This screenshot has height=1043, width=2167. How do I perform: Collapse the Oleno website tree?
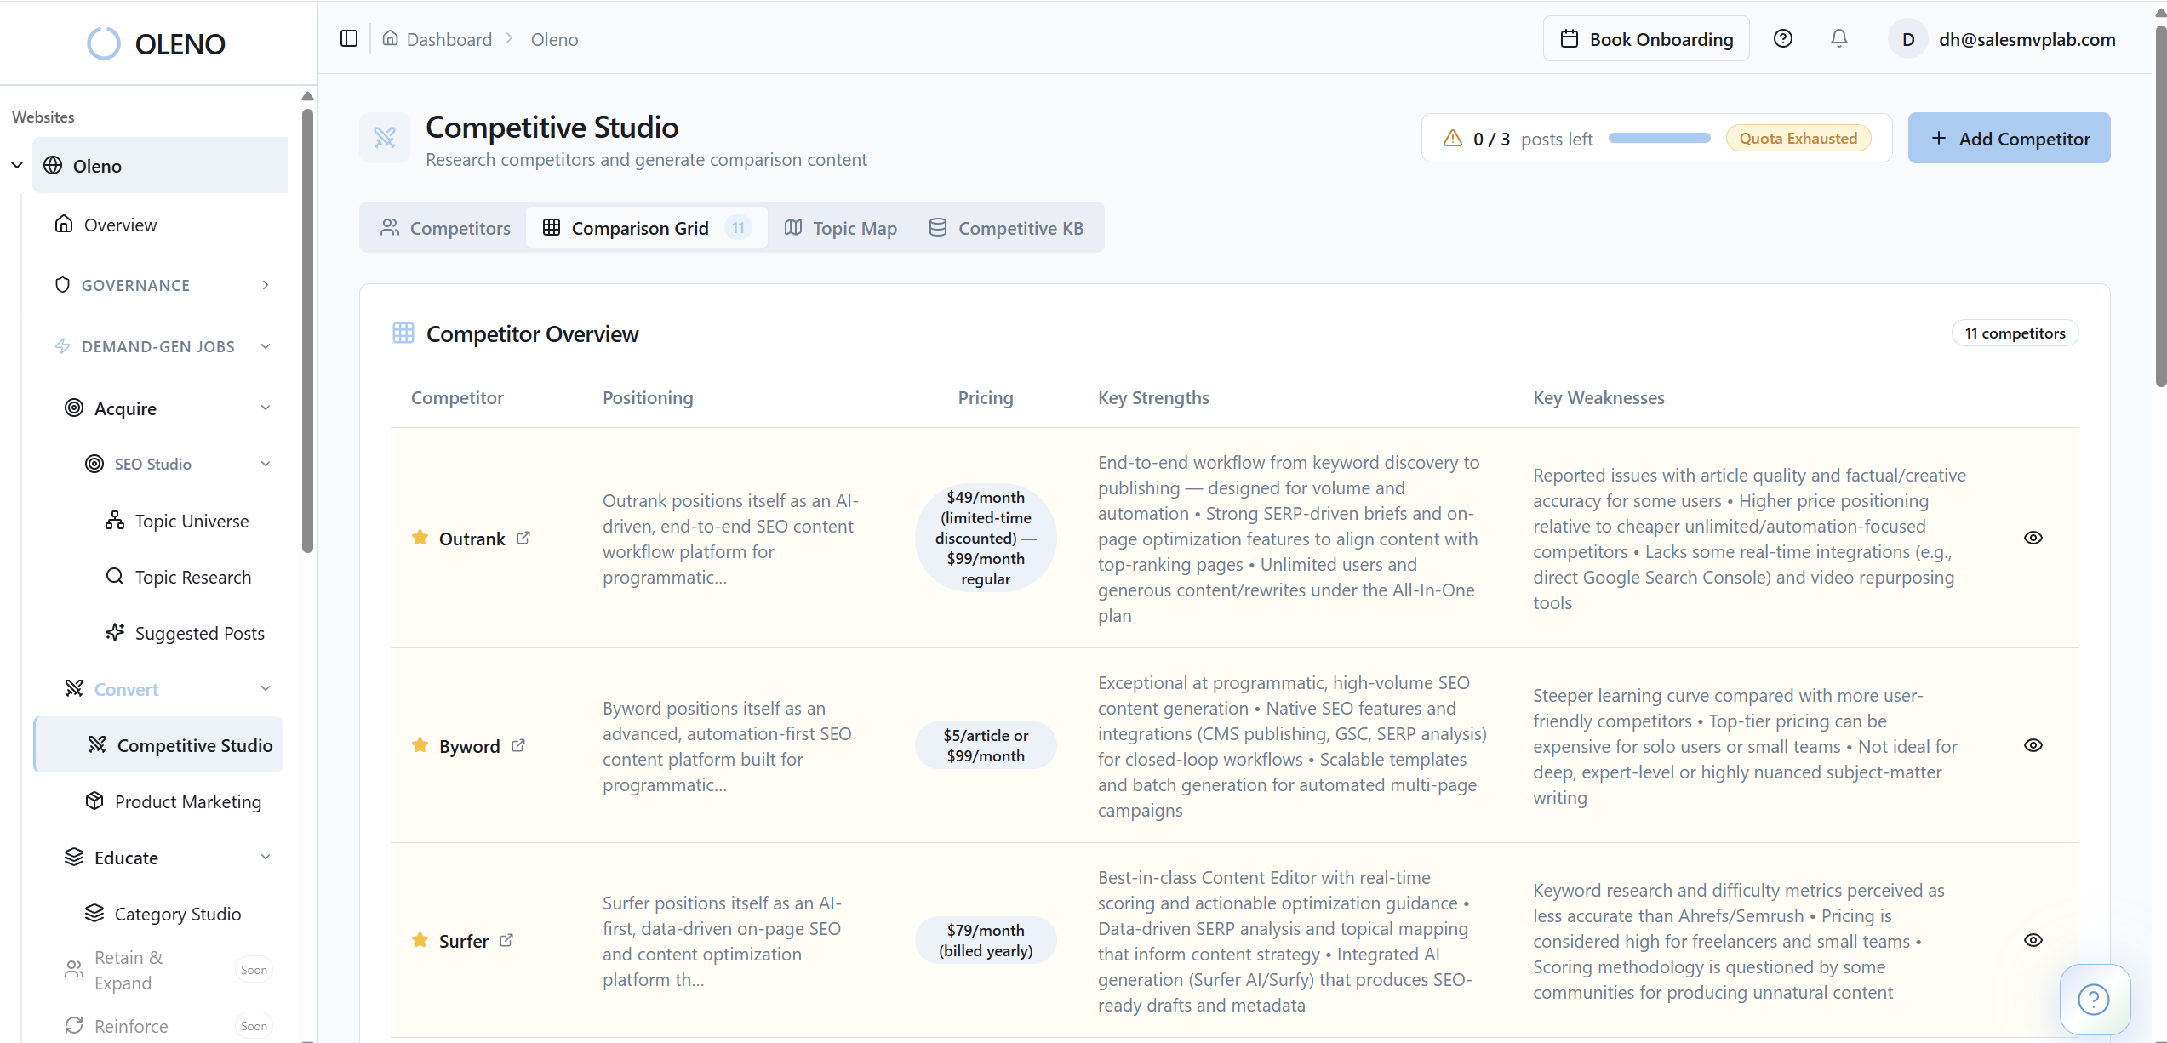[x=17, y=165]
